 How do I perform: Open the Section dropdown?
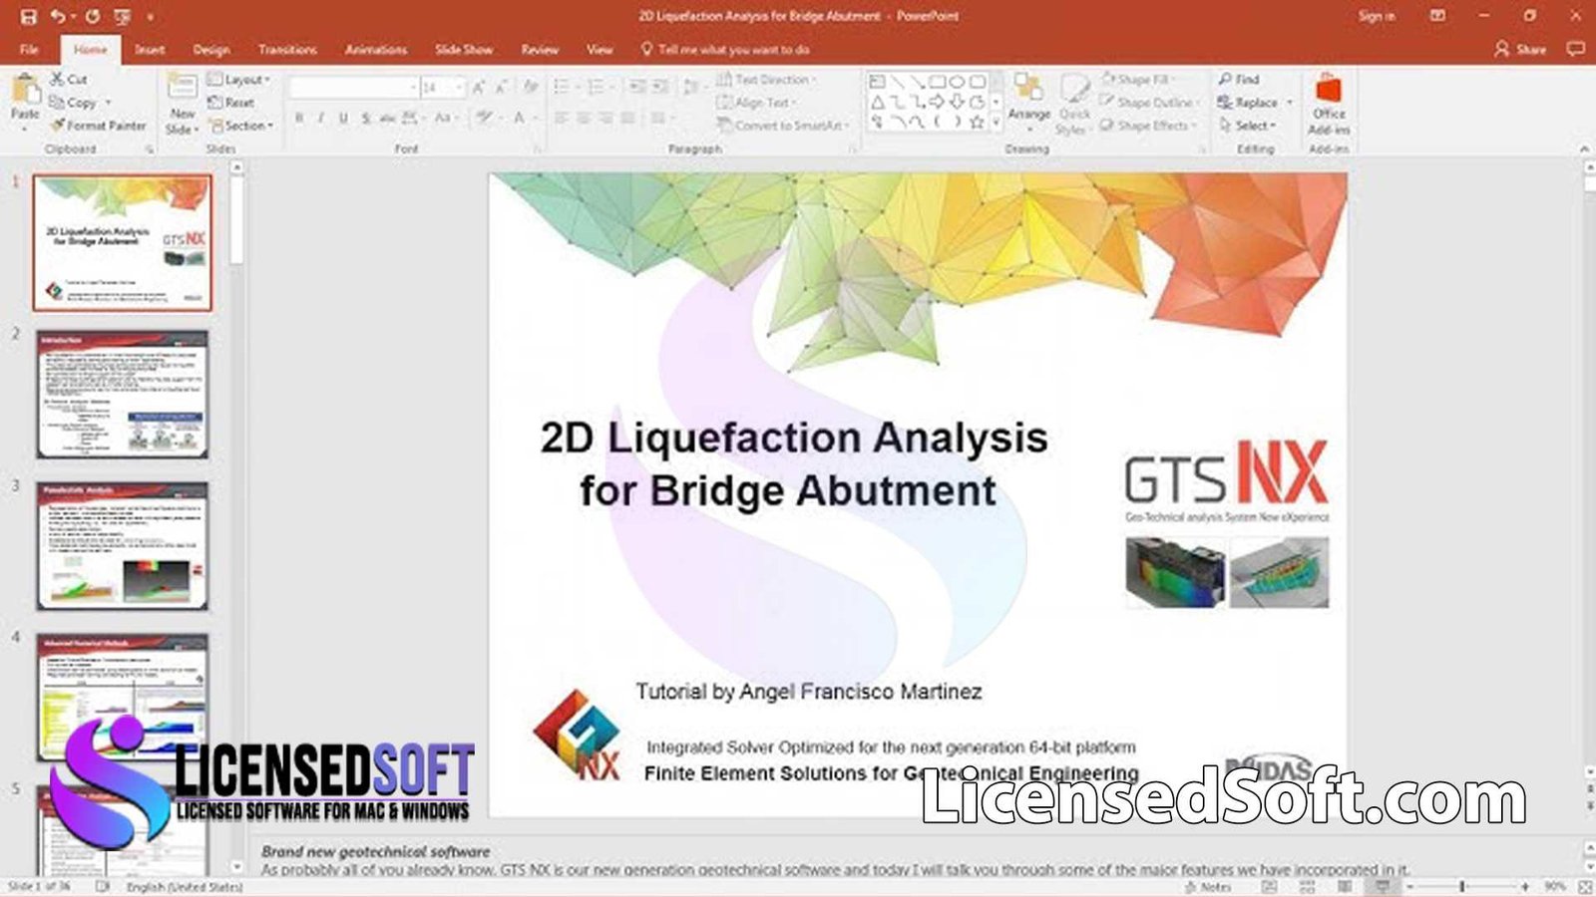click(x=240, y=126)
